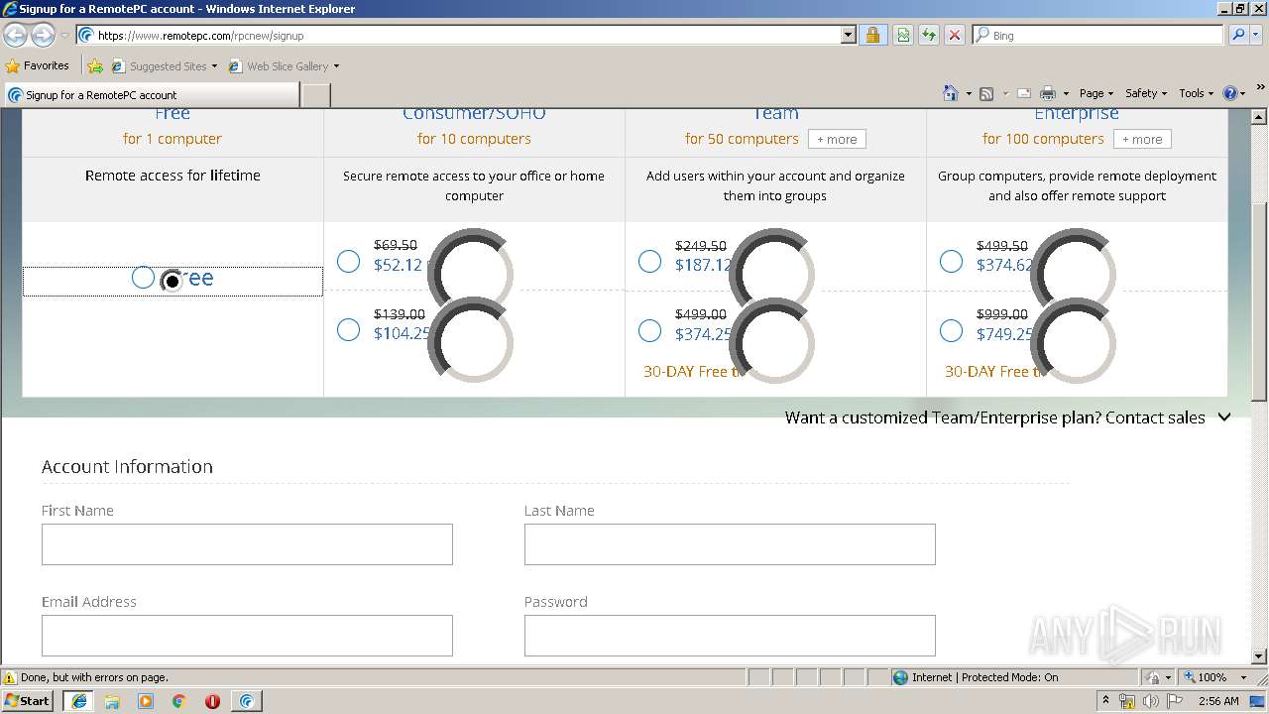Click the red Stop loading icon

tap(955, 36)
